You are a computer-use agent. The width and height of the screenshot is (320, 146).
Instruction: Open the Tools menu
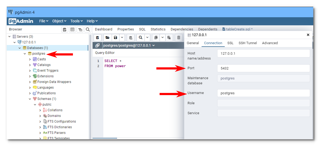[x=76, y=21]
